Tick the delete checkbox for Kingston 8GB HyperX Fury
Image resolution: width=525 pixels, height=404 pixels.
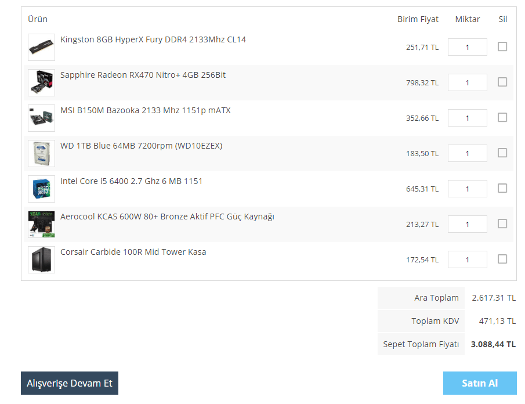click(502, 46)
